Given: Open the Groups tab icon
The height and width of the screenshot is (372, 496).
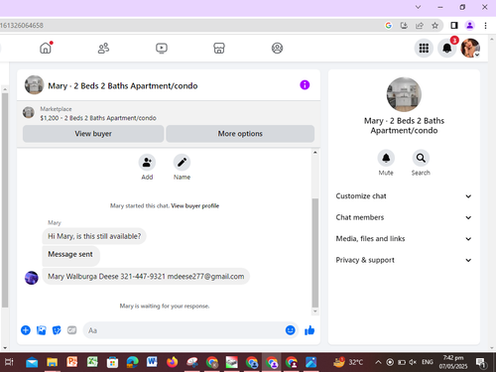Looking at the screenshot, I should [277, 49].
